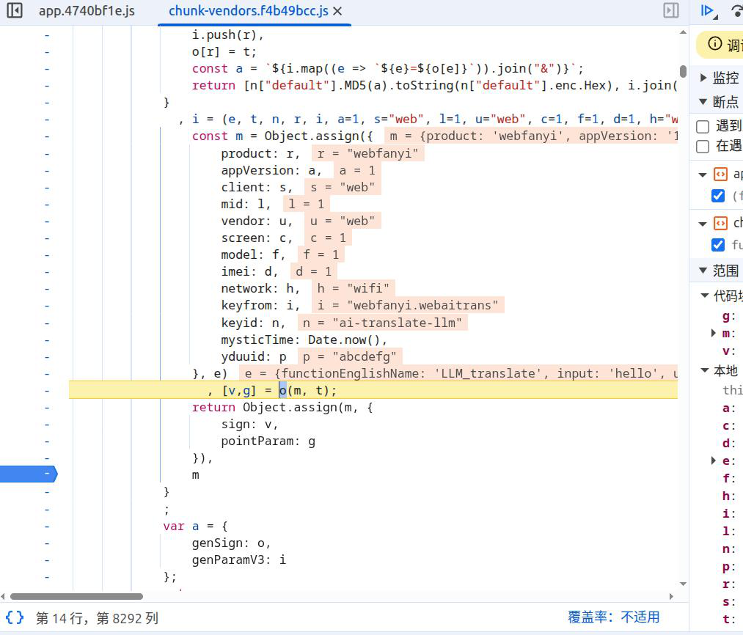The width and height of the screenshot is (743, 635).
Task: Click the 'sign: v,' line
Action: point(249,424)
